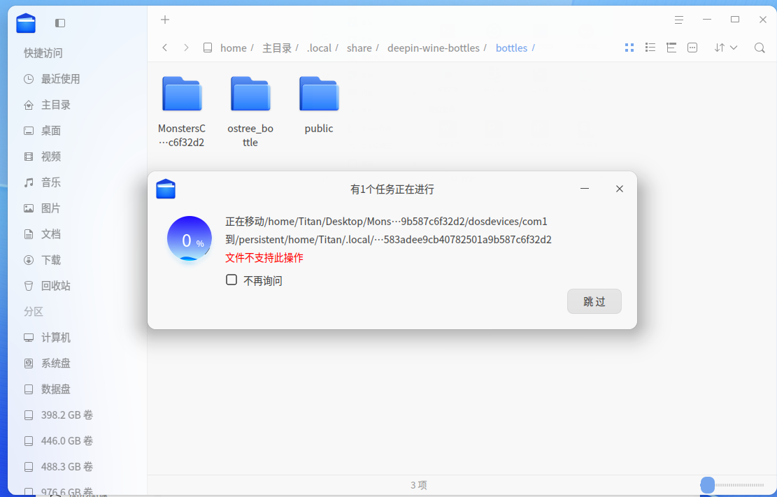Image resolution: width=777 pixels, height=497 pixels.
Task: Navigate to deepin-wine-bottles breadcrumb
Action: [434, 48]
